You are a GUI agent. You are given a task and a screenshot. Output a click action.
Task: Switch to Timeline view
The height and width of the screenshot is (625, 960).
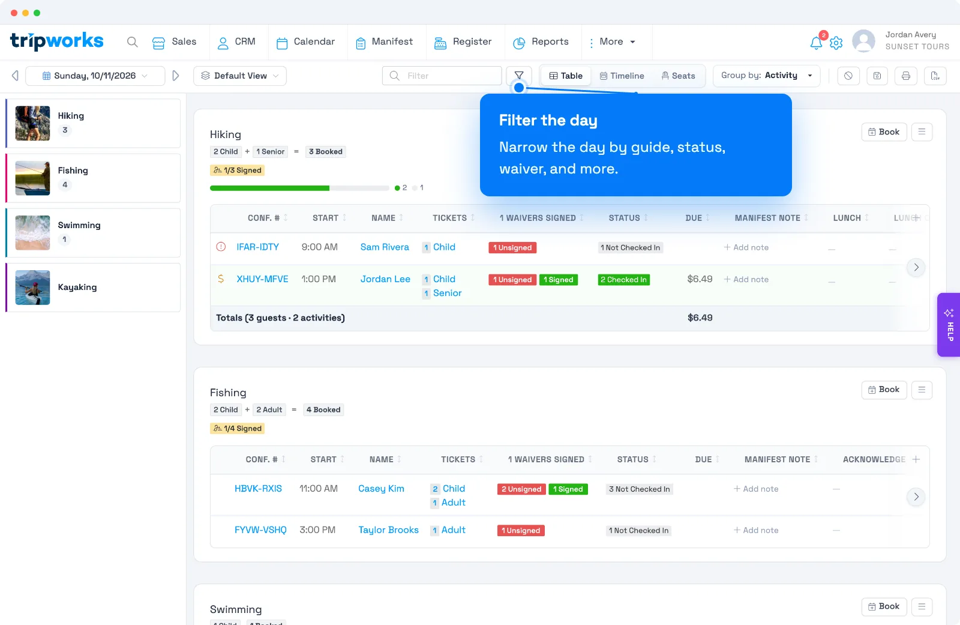[622, 76]
